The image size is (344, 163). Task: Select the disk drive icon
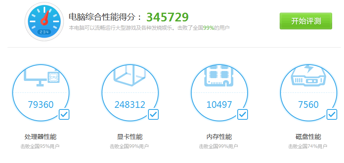pos(308,75)
